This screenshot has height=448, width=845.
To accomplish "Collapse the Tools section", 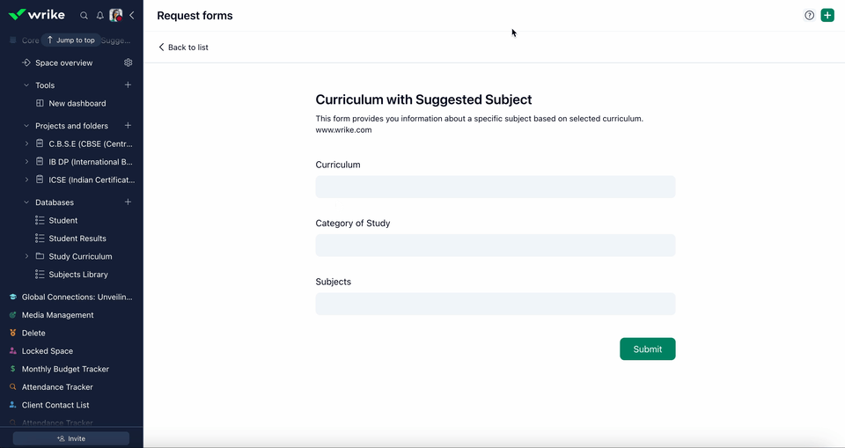I will point(26,85).
